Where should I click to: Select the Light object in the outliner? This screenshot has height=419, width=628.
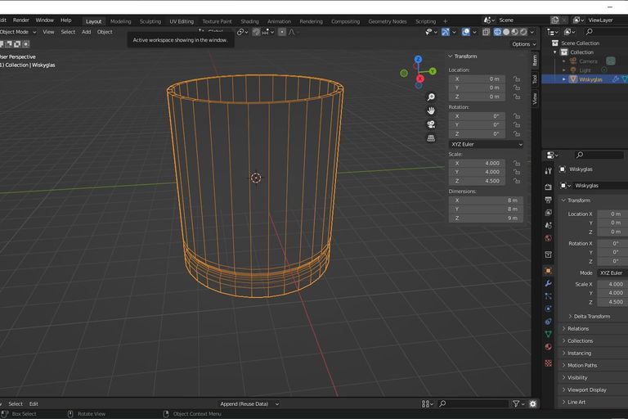click(585, 70)
